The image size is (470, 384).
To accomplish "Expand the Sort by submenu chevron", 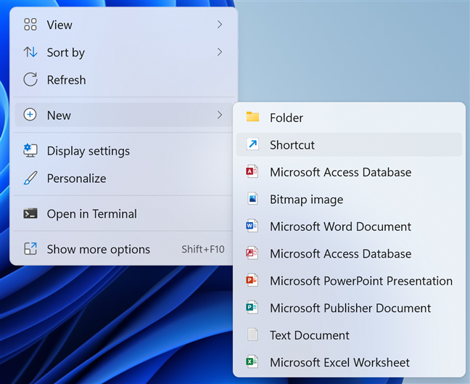I will [x=220, y=52].
